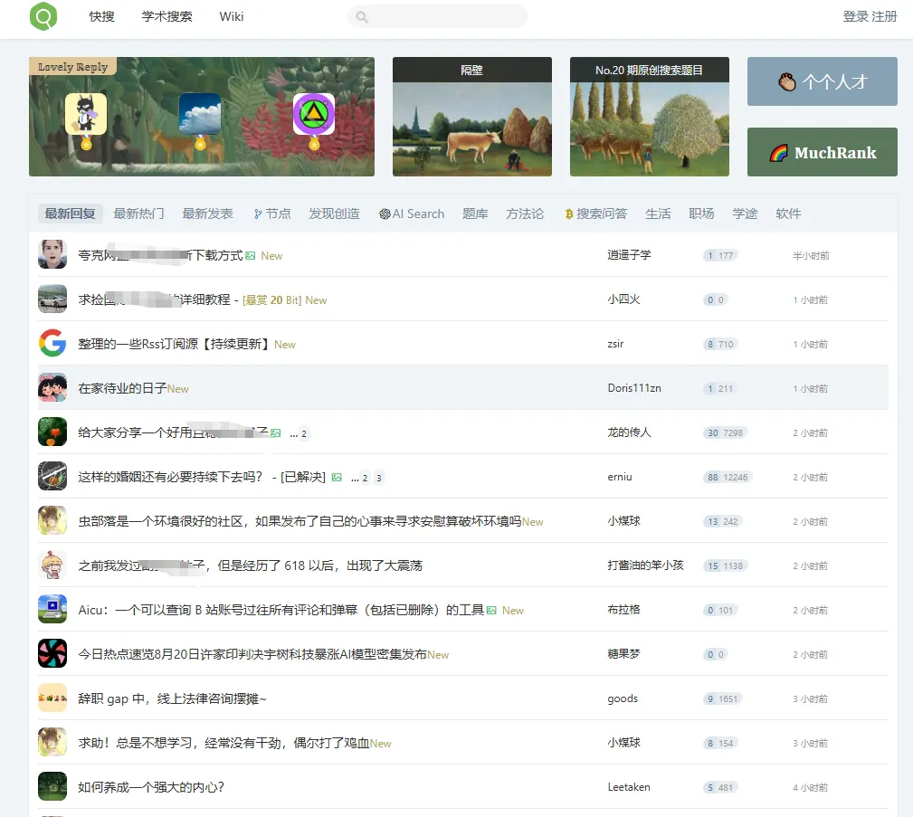Switch to 题库 tab

coord(475,214)
